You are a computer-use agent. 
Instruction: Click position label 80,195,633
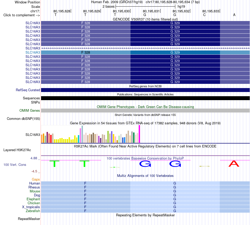pyautogui.click(x=211, y=11)
